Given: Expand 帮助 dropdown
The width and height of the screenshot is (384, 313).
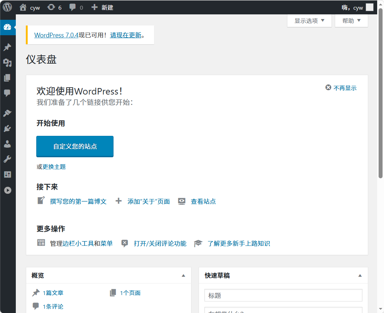Looking at the screenshot, I should (351, 21).
